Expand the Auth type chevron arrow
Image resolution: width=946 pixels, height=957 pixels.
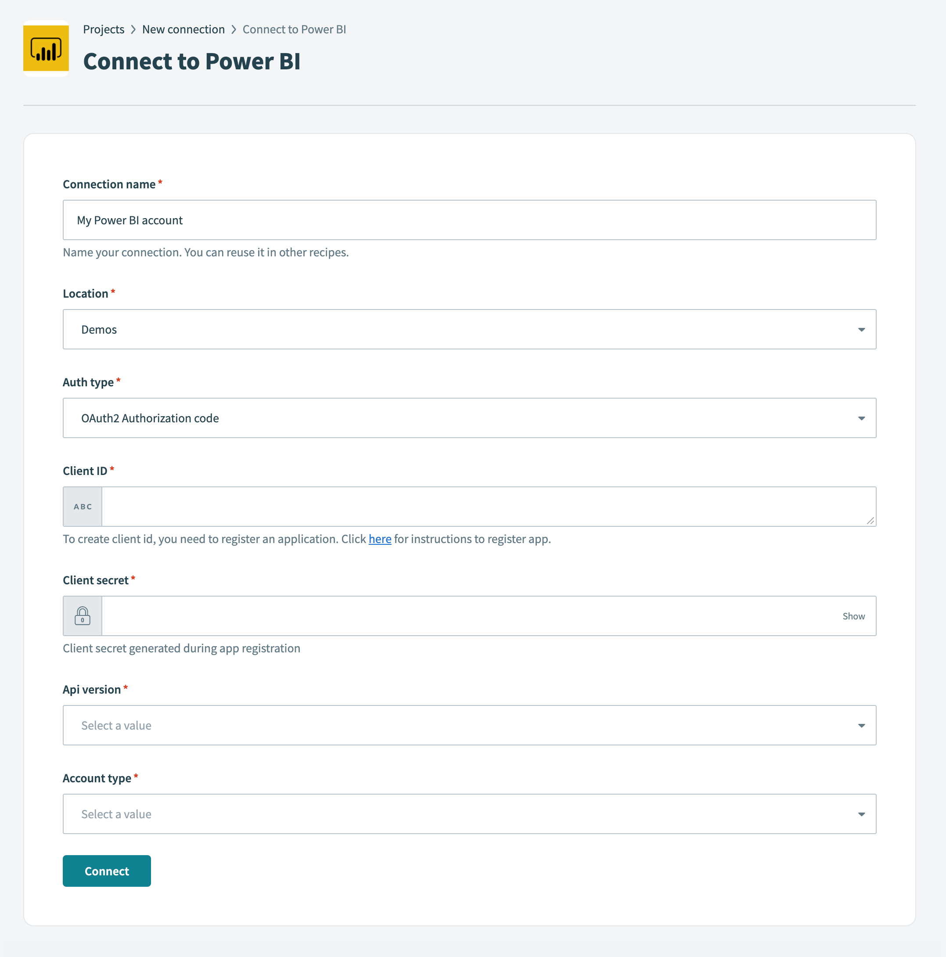(x=862, y=417)
